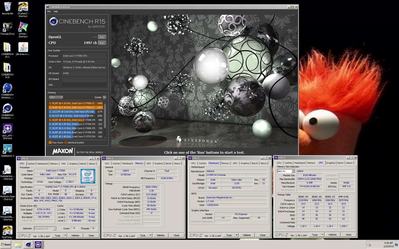Click the DRAM Frequency value 2009.4 MHz
Screen dimensions: 399x249
(x=151, y=187)
